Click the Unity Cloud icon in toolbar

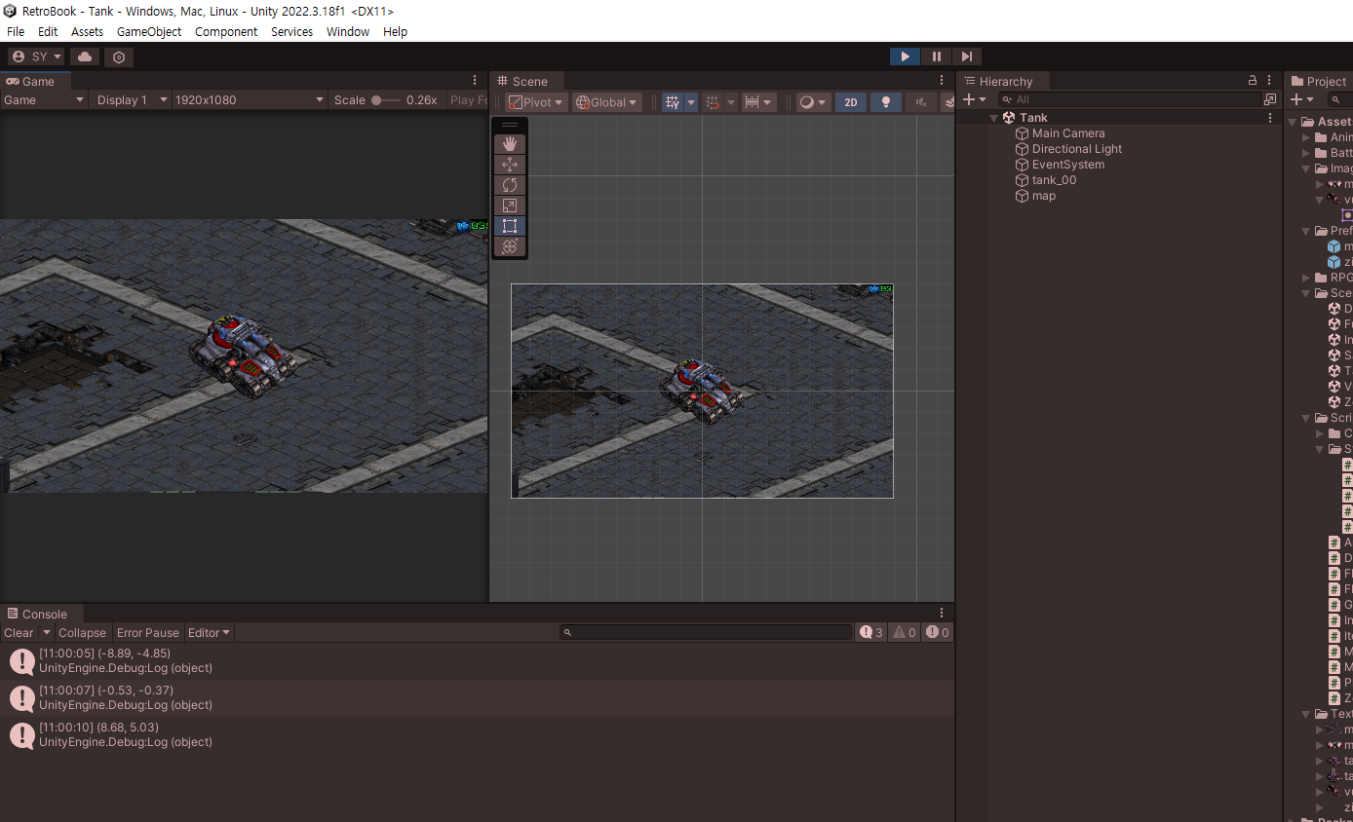85,56
